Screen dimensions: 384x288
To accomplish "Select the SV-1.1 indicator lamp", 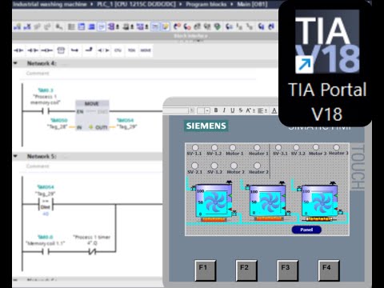I will point(195,147).
